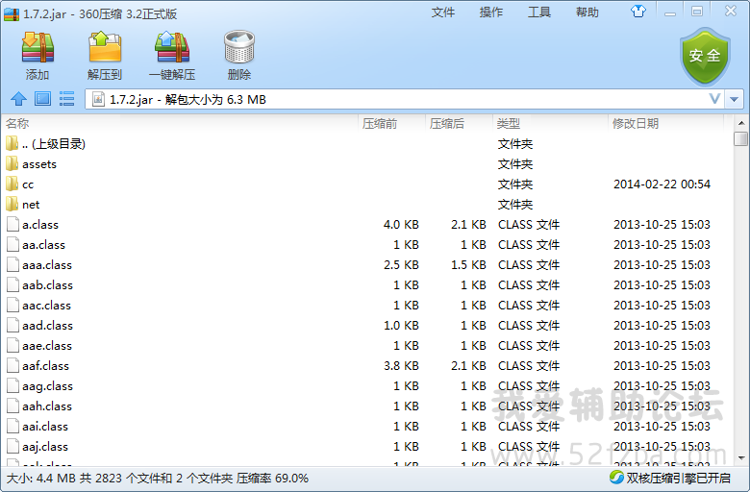750x492 pixels.
Task: Select the aaj.class file name
Action: coord(45,447)
